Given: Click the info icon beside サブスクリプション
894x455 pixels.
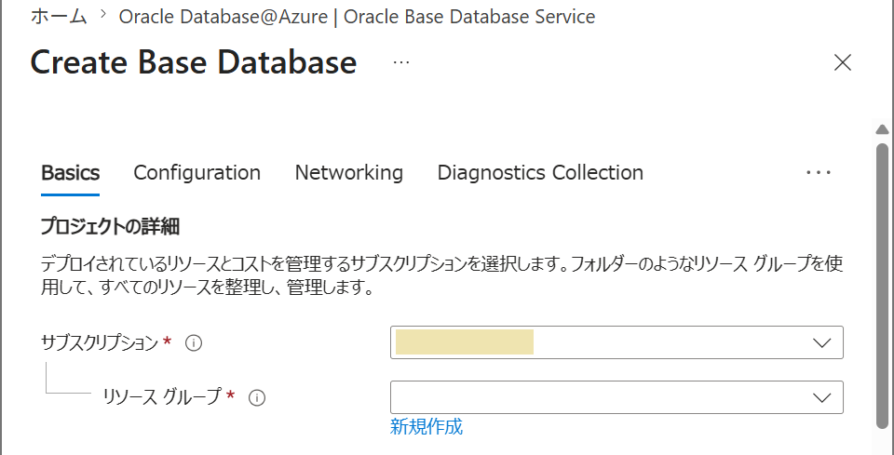Looking at the screenshot, I should (194, 343).
